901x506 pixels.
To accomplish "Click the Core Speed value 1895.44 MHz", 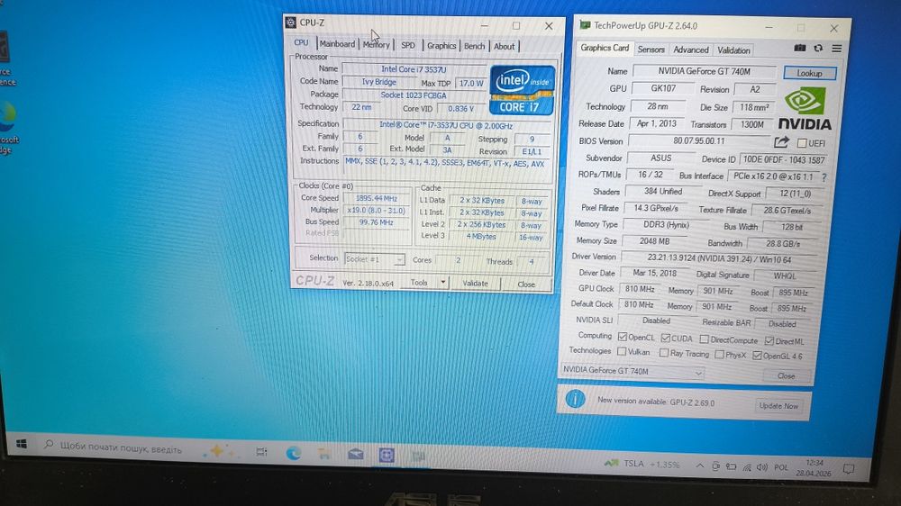I will tap(377, 198).
